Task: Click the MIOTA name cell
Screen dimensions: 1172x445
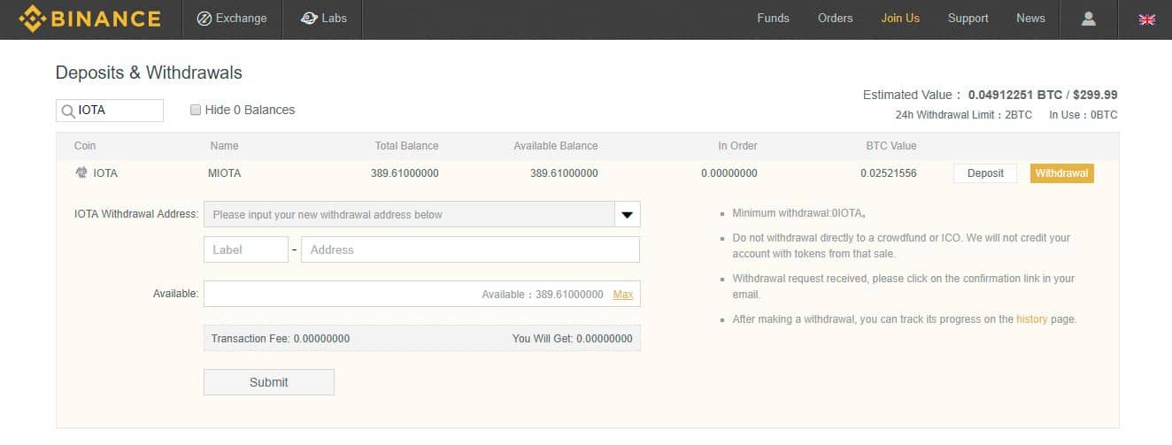Action: click(225, 173)
